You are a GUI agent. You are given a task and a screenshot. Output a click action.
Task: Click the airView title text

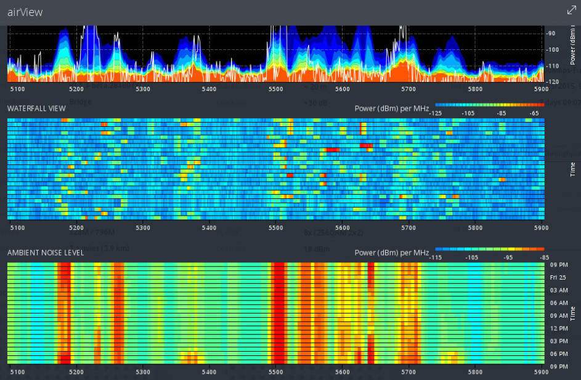coord(25,12)
